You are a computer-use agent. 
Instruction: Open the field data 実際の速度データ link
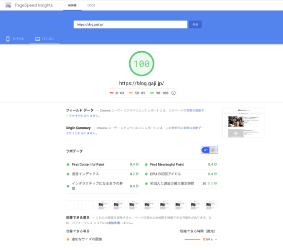(135, 113)
